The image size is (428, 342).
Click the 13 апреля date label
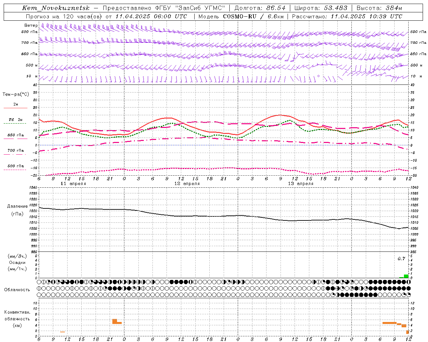(x=301, y=184)
